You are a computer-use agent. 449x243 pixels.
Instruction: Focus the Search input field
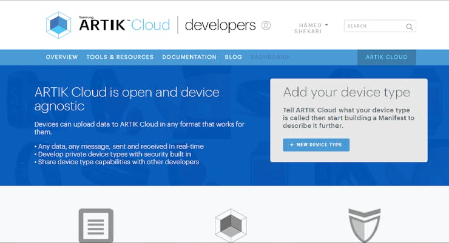[380, 26]
